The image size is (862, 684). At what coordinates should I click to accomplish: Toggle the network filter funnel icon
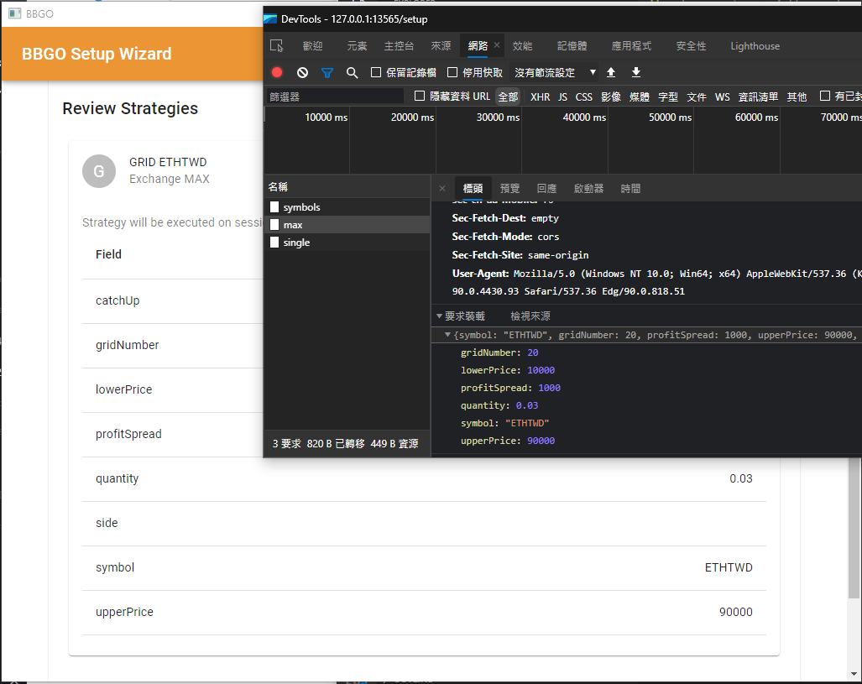327,72
